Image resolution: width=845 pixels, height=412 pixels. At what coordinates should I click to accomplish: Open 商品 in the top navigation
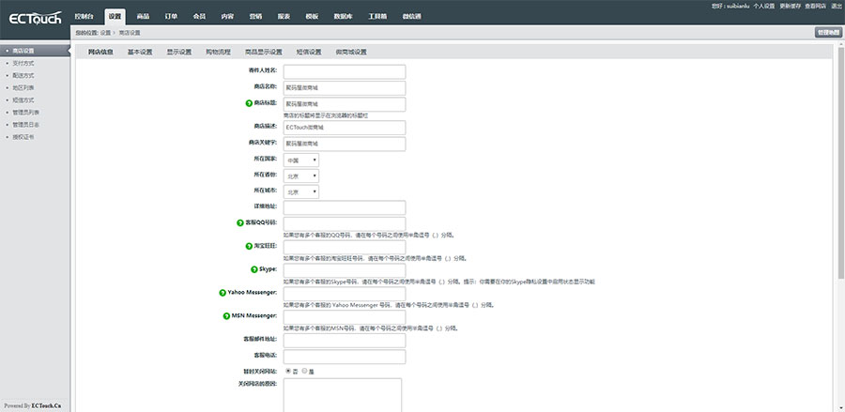pos(143,16)
